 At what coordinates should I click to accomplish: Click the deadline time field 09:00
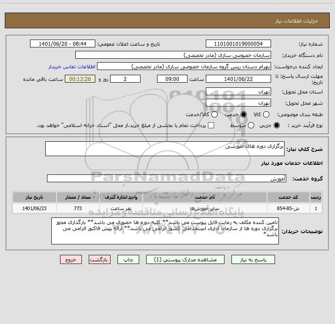pyautogui.click(x=172, y=79)
